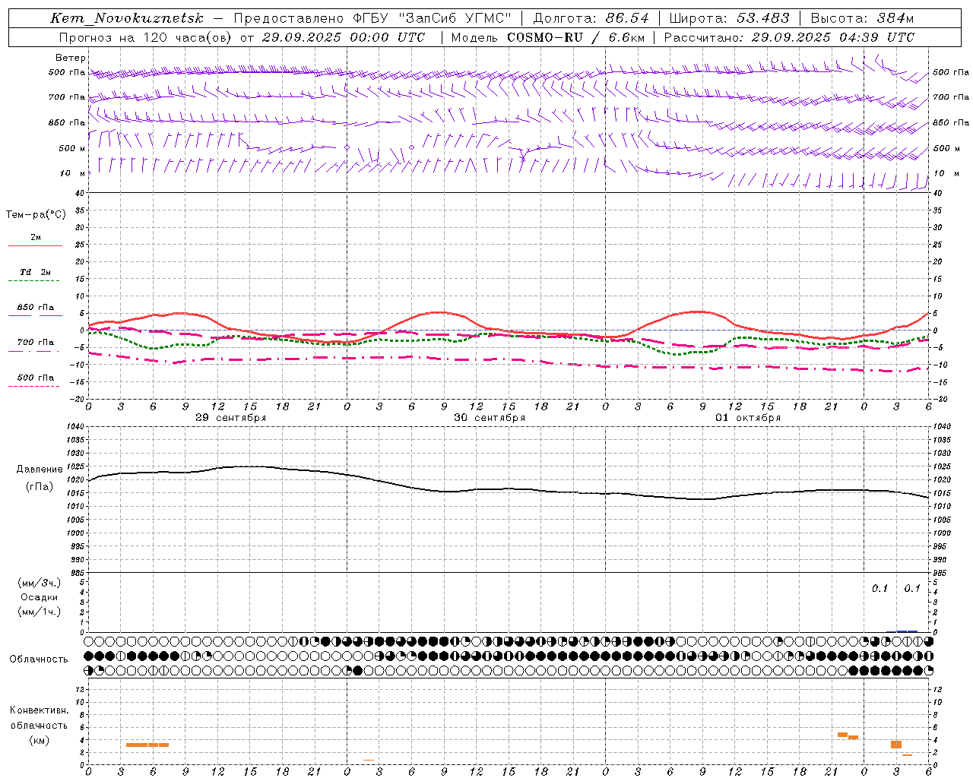Click the (мм/1ч.) precipitation unit label
Screen dimensions: 973x778
40,612
